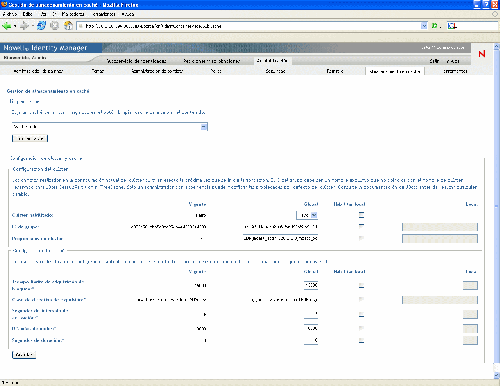Click the Salir link

pos(435,61)
